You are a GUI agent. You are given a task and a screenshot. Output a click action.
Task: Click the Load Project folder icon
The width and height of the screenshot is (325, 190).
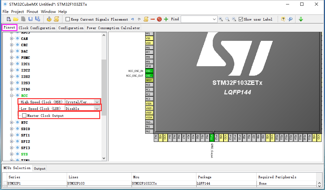coord(16,19)
